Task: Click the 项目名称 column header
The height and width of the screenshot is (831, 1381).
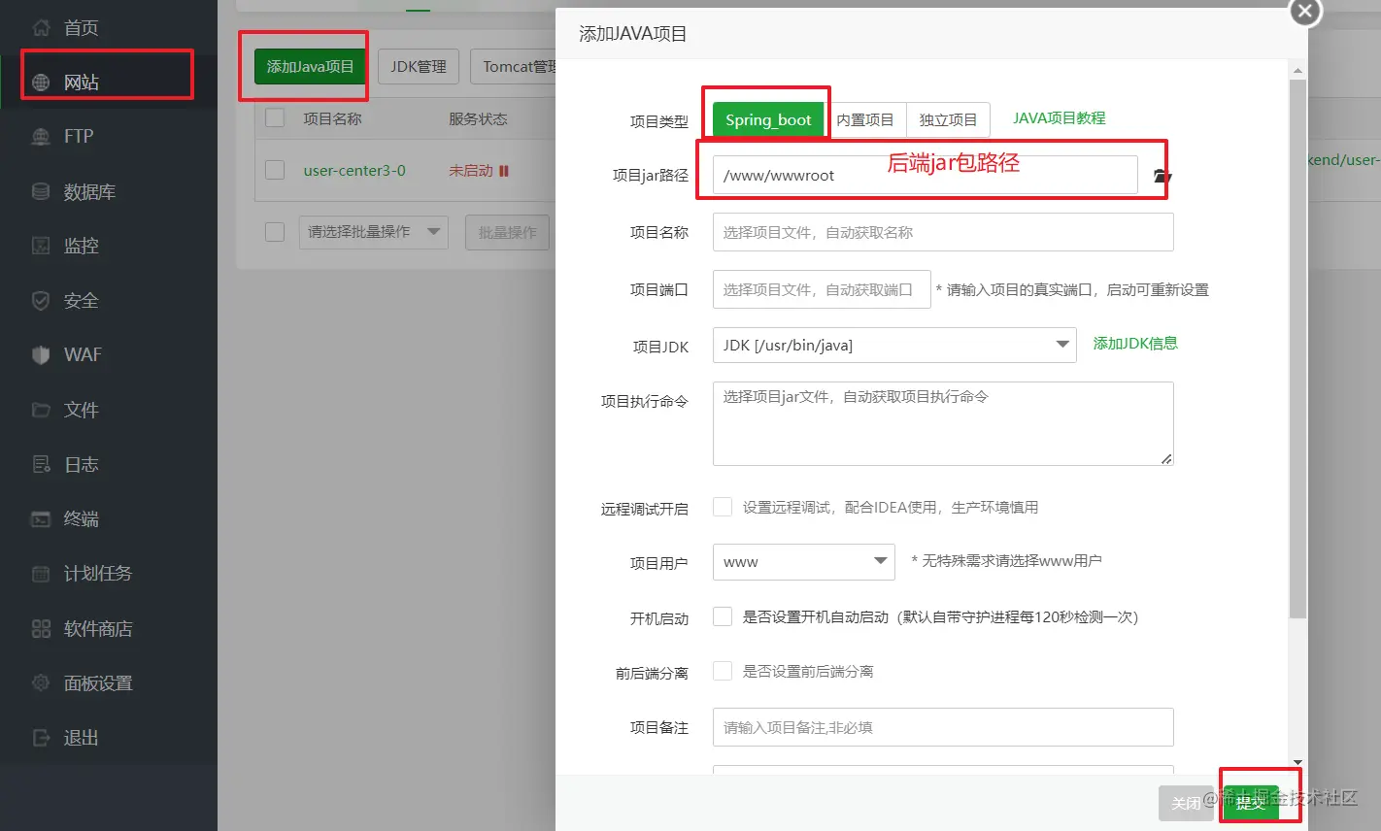Action: (332, 119)
